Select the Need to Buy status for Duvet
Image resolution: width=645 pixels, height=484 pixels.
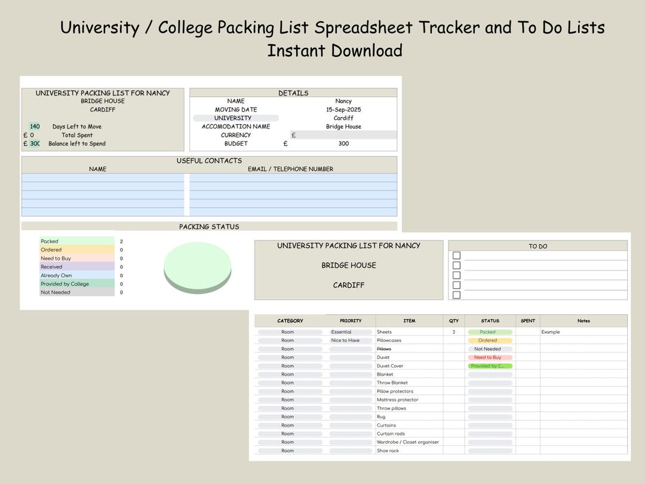tap(490, 357)
